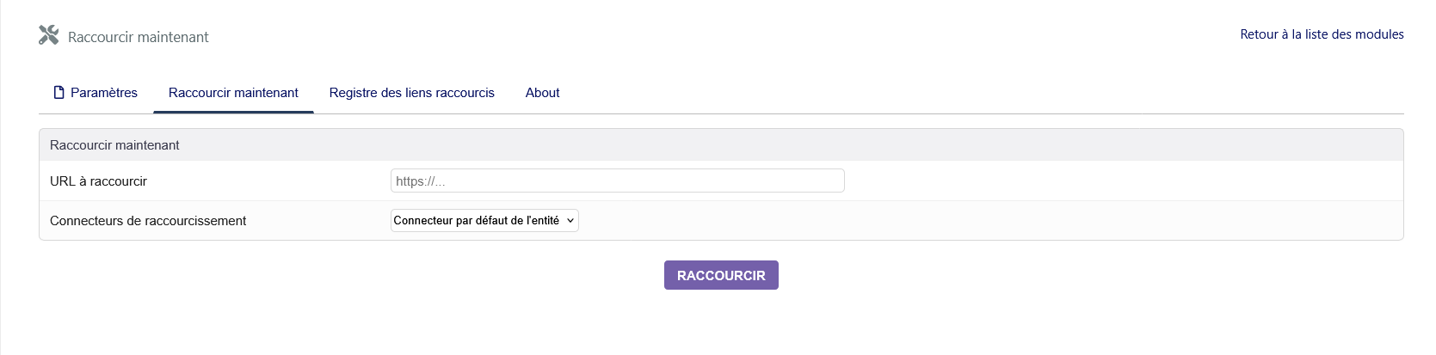This screenshot has width=1436, height=355.
Task: Click the gray Raccourcir maintenant panel header
Action: tap(721, 145)
